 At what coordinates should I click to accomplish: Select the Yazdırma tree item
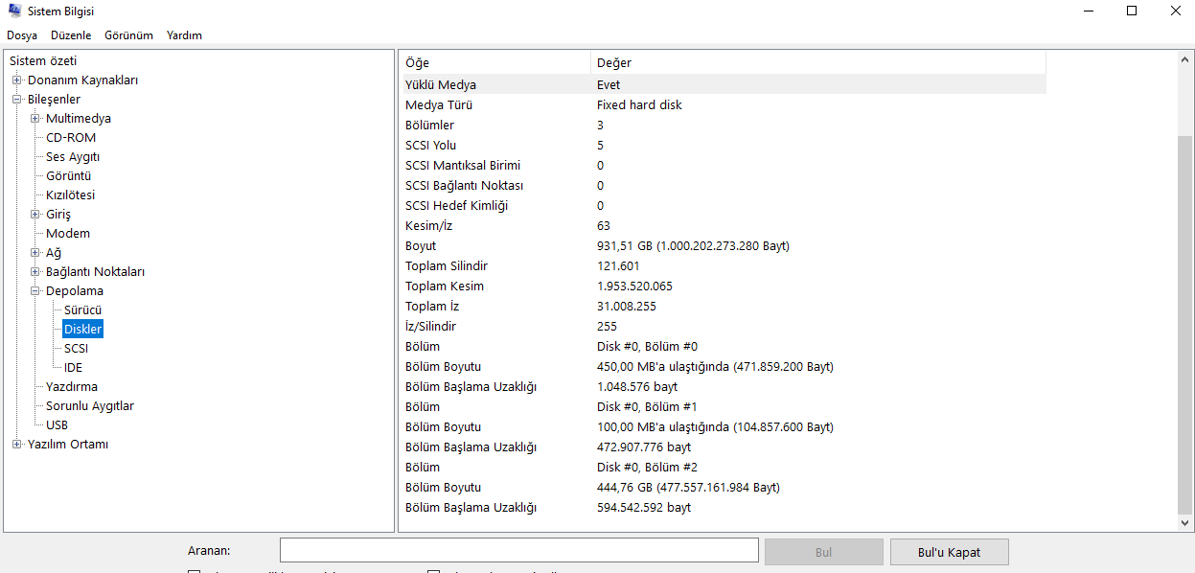pyautogui.click(x=72, y=387)
